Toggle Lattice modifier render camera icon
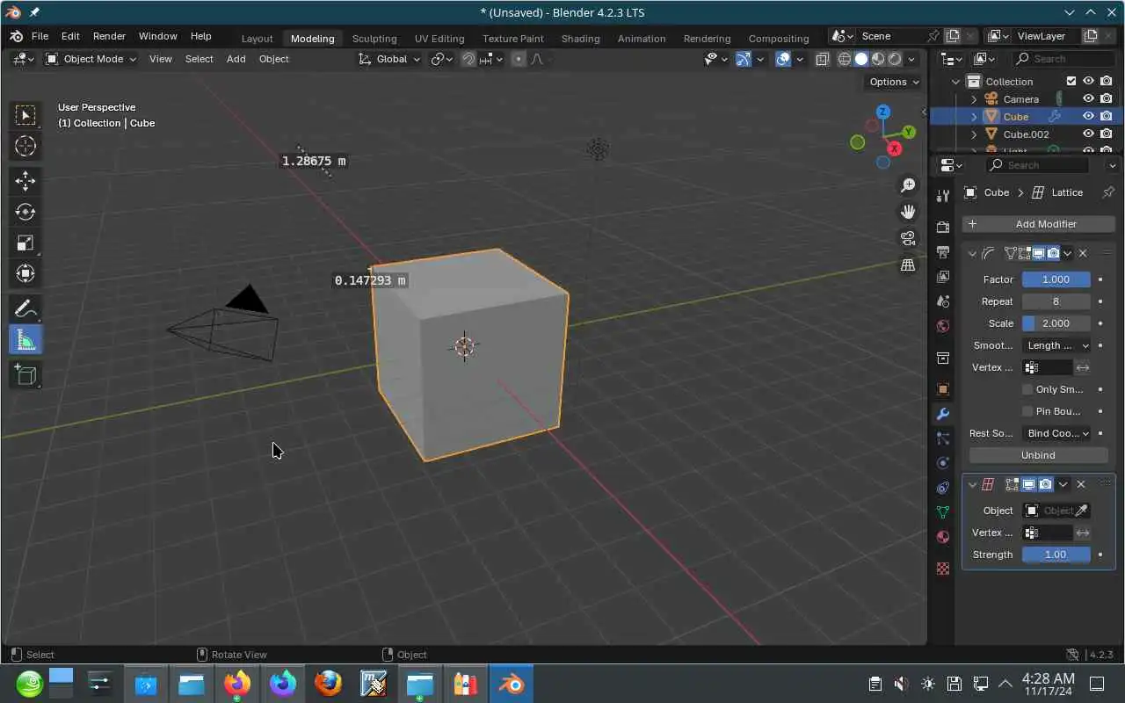The height and width of the screenshot is (703, 1125). point(1046,484)
